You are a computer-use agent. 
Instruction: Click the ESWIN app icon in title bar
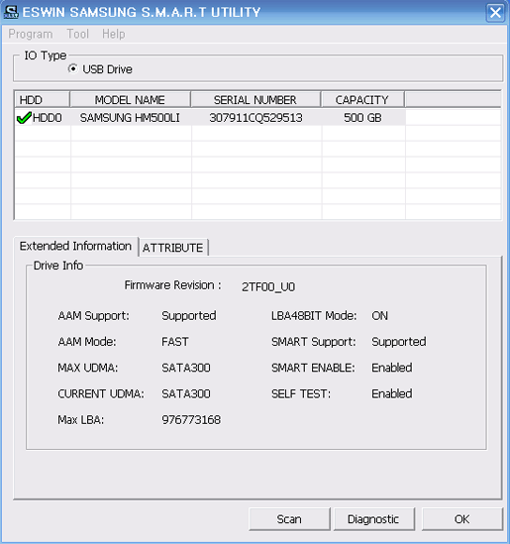(x=11, y=12)
